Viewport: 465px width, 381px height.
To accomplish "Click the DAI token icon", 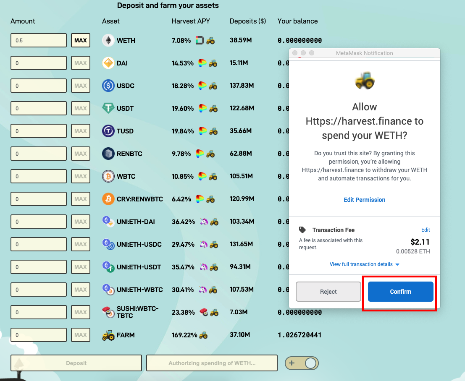I will tap(108, 63).
